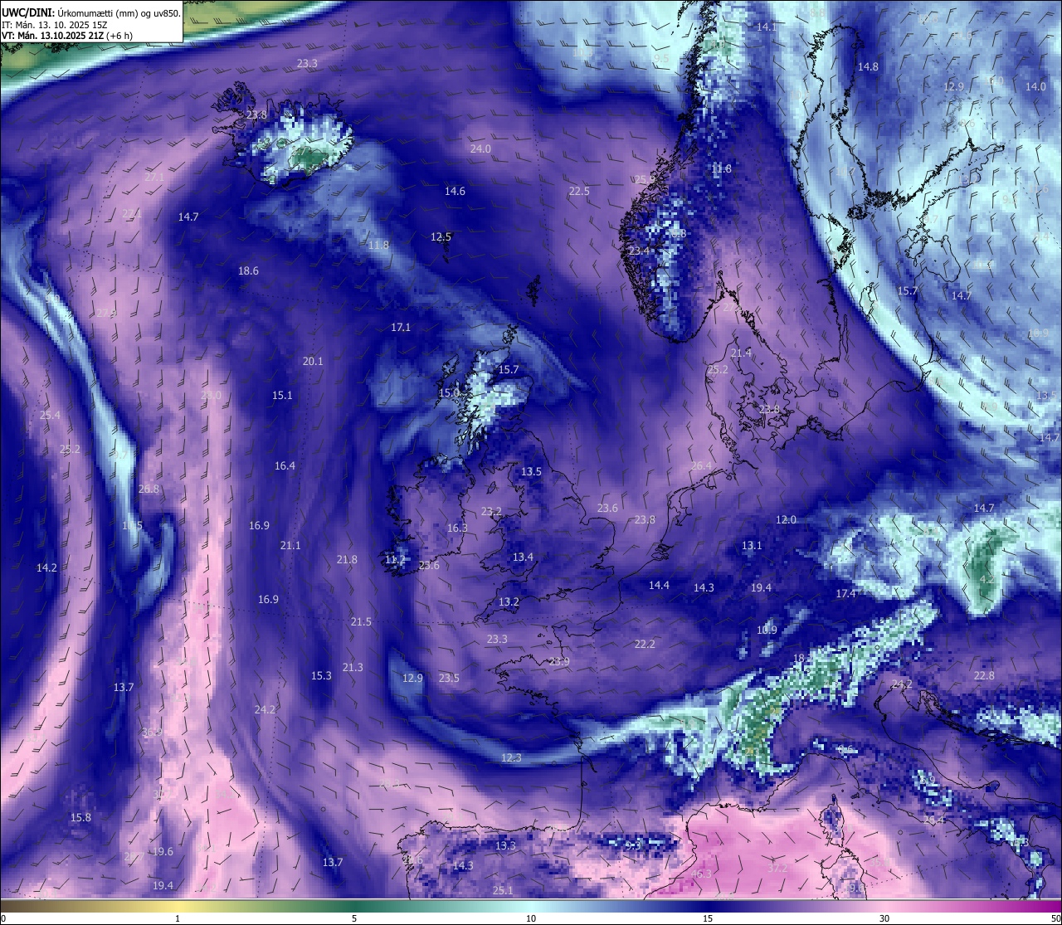
Task: Click the 22.5 value on the map
Action: (x=579, y=191)
